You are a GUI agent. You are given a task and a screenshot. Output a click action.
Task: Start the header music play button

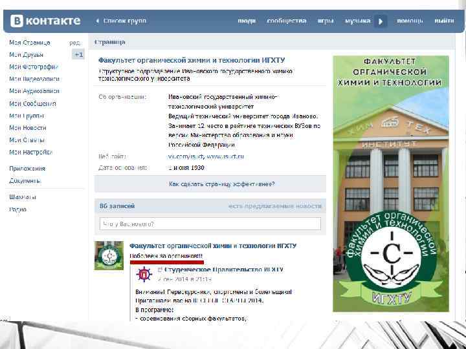(x=381, y=21)
